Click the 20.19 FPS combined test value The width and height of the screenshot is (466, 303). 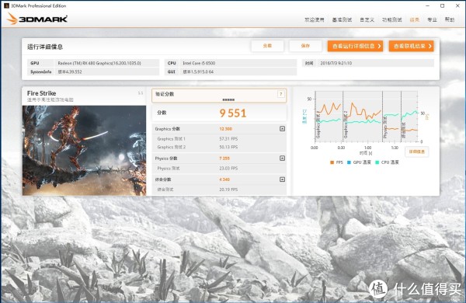tap(228, 190)
